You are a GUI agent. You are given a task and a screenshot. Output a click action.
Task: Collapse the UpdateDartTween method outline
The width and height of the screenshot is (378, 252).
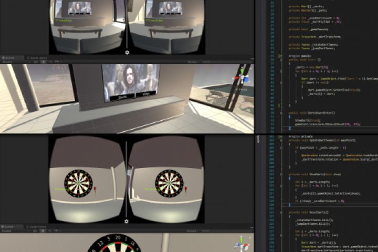point(281,140)
